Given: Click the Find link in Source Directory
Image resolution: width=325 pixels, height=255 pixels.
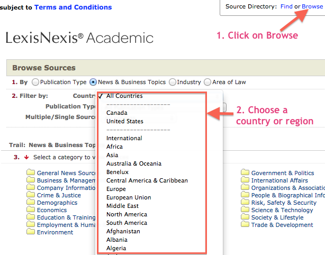Looking at the screenshot, I should pyautogui.click(x=286, y=6).
